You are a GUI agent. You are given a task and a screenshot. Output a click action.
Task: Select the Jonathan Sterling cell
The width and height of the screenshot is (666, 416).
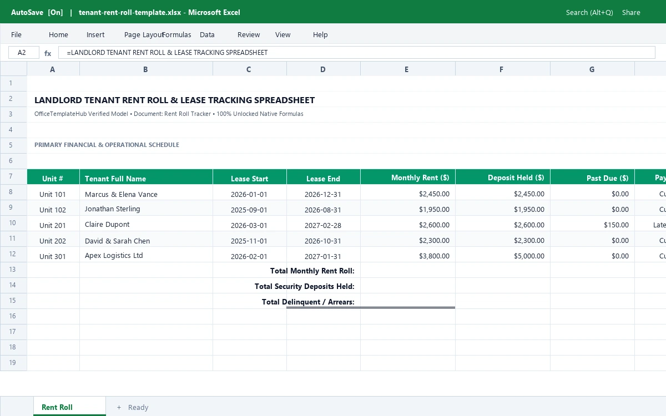click(x=146, y=208)
